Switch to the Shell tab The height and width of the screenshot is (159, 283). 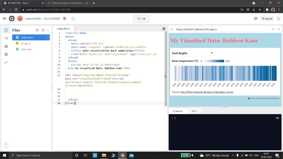194,111
